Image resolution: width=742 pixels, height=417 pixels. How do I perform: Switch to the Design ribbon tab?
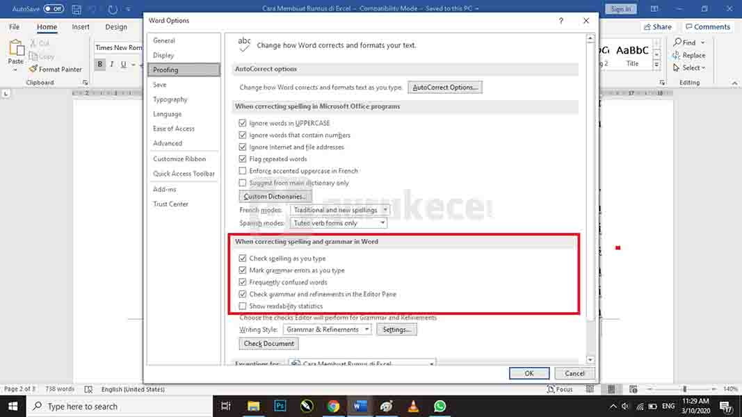[x=116, y=27]
